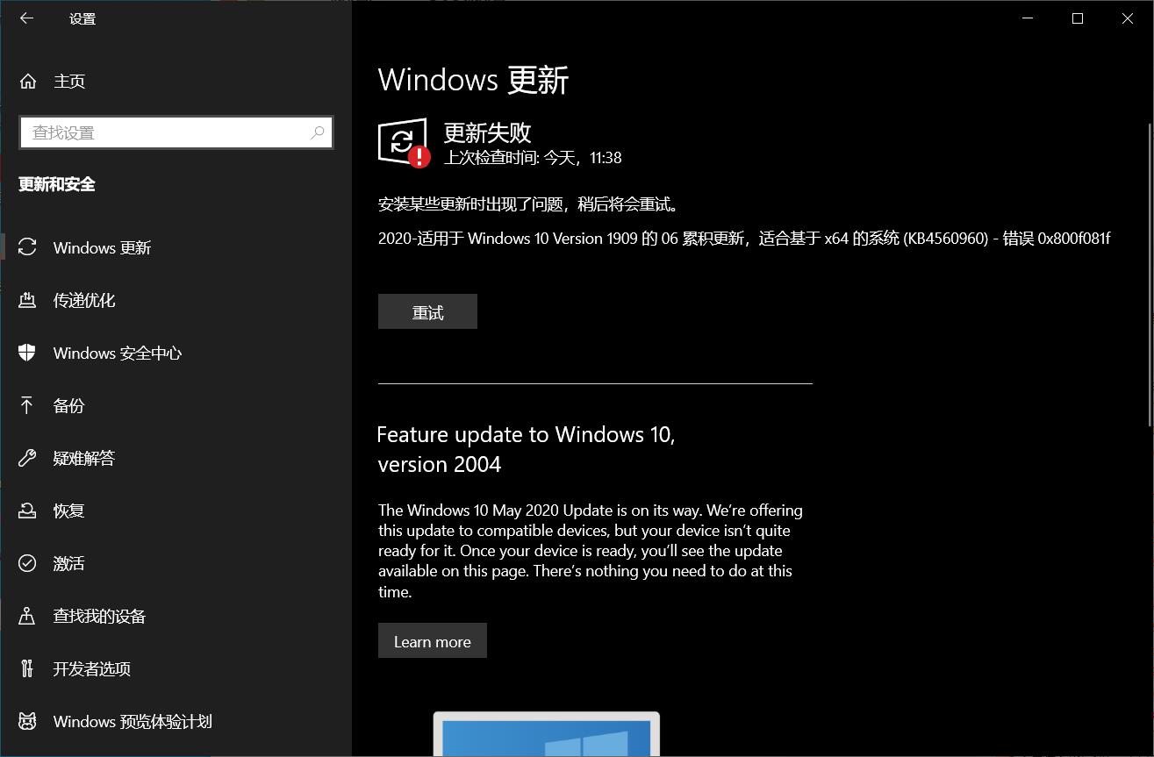Viewport: 1154px width, 757px height.
Task: Click the checkmark circle icon for 激活
Action: coord(27,563)
